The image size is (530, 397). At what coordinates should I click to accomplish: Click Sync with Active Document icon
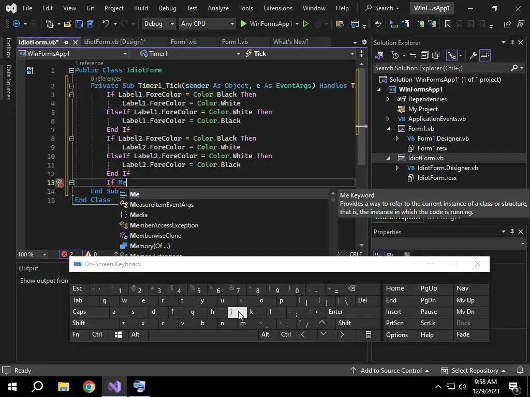pos(413,55)
